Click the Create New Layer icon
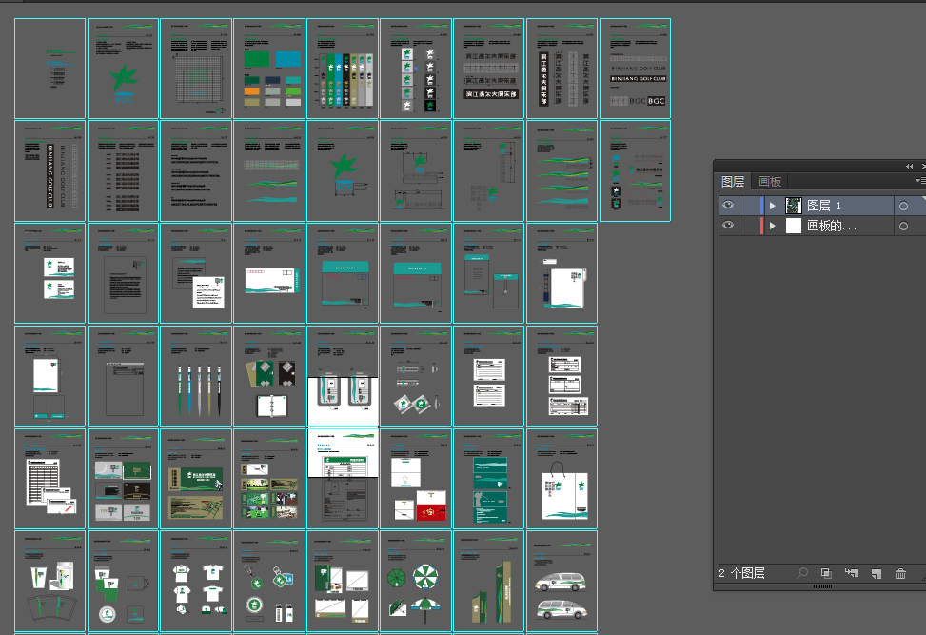The width and height of the screenshot is (926, 635). pos(877,573)
